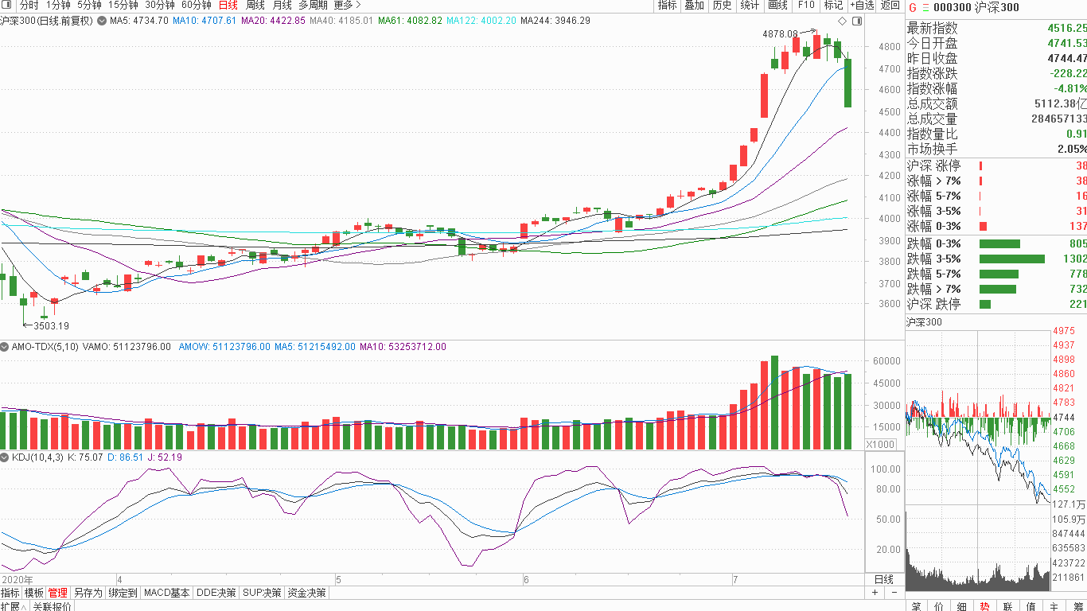The image size is (1087, 611).
Task: Select the 笔 tab in side panel
Action: (917, 606)
